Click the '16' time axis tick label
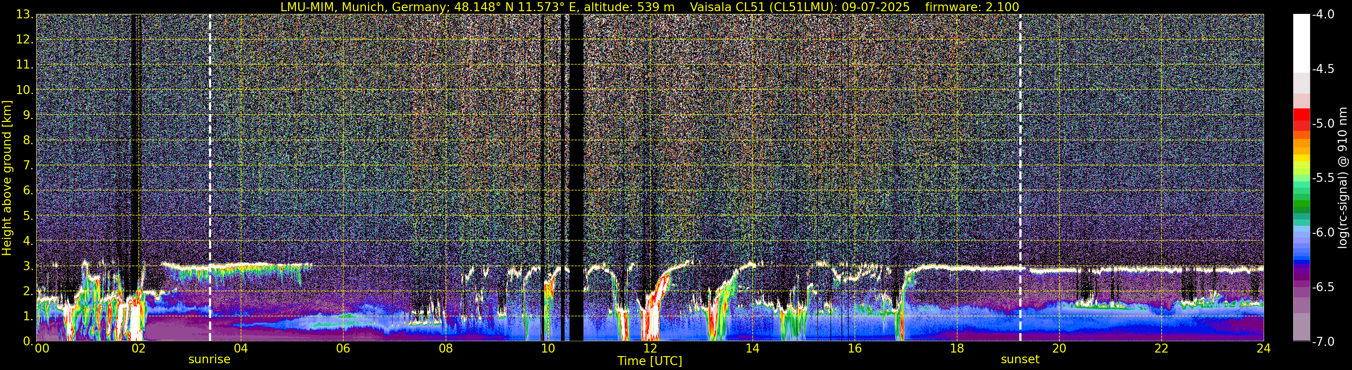Image resolution: width=1352 pixels, height=370 pixels. click(854, 348)
